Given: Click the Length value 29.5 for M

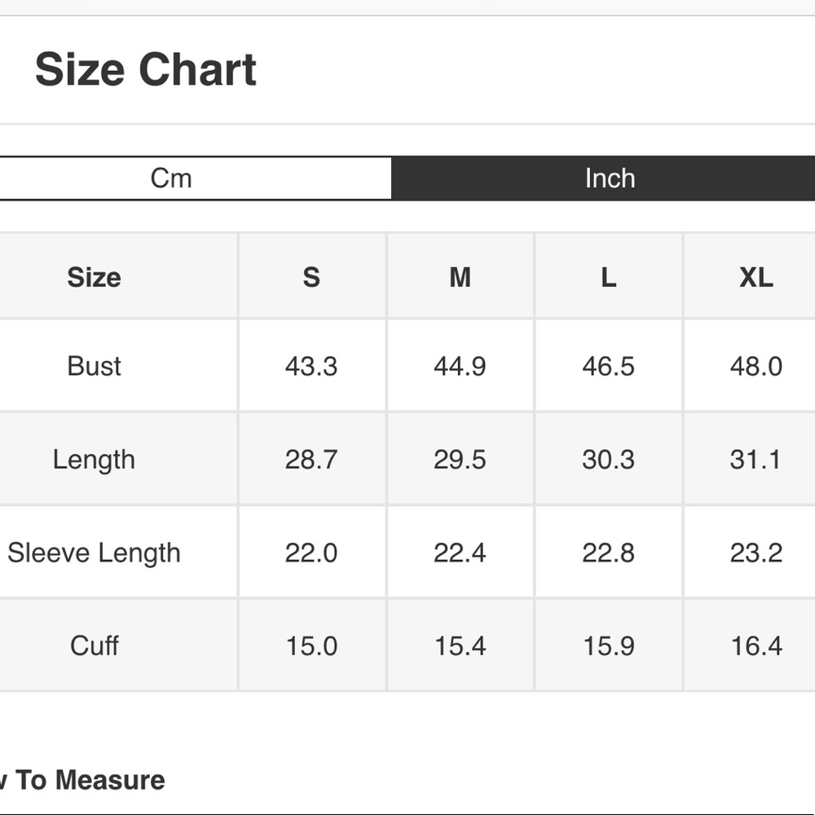Looking at the screenshot, I should click(x=460, y=460).
